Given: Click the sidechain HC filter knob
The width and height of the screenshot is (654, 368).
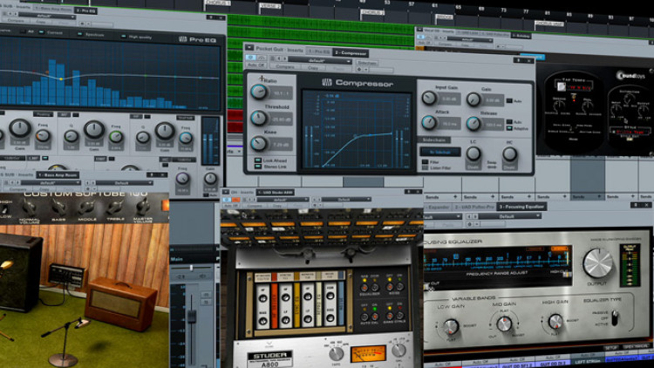Looking at the screenshot, I should (509, 154).
